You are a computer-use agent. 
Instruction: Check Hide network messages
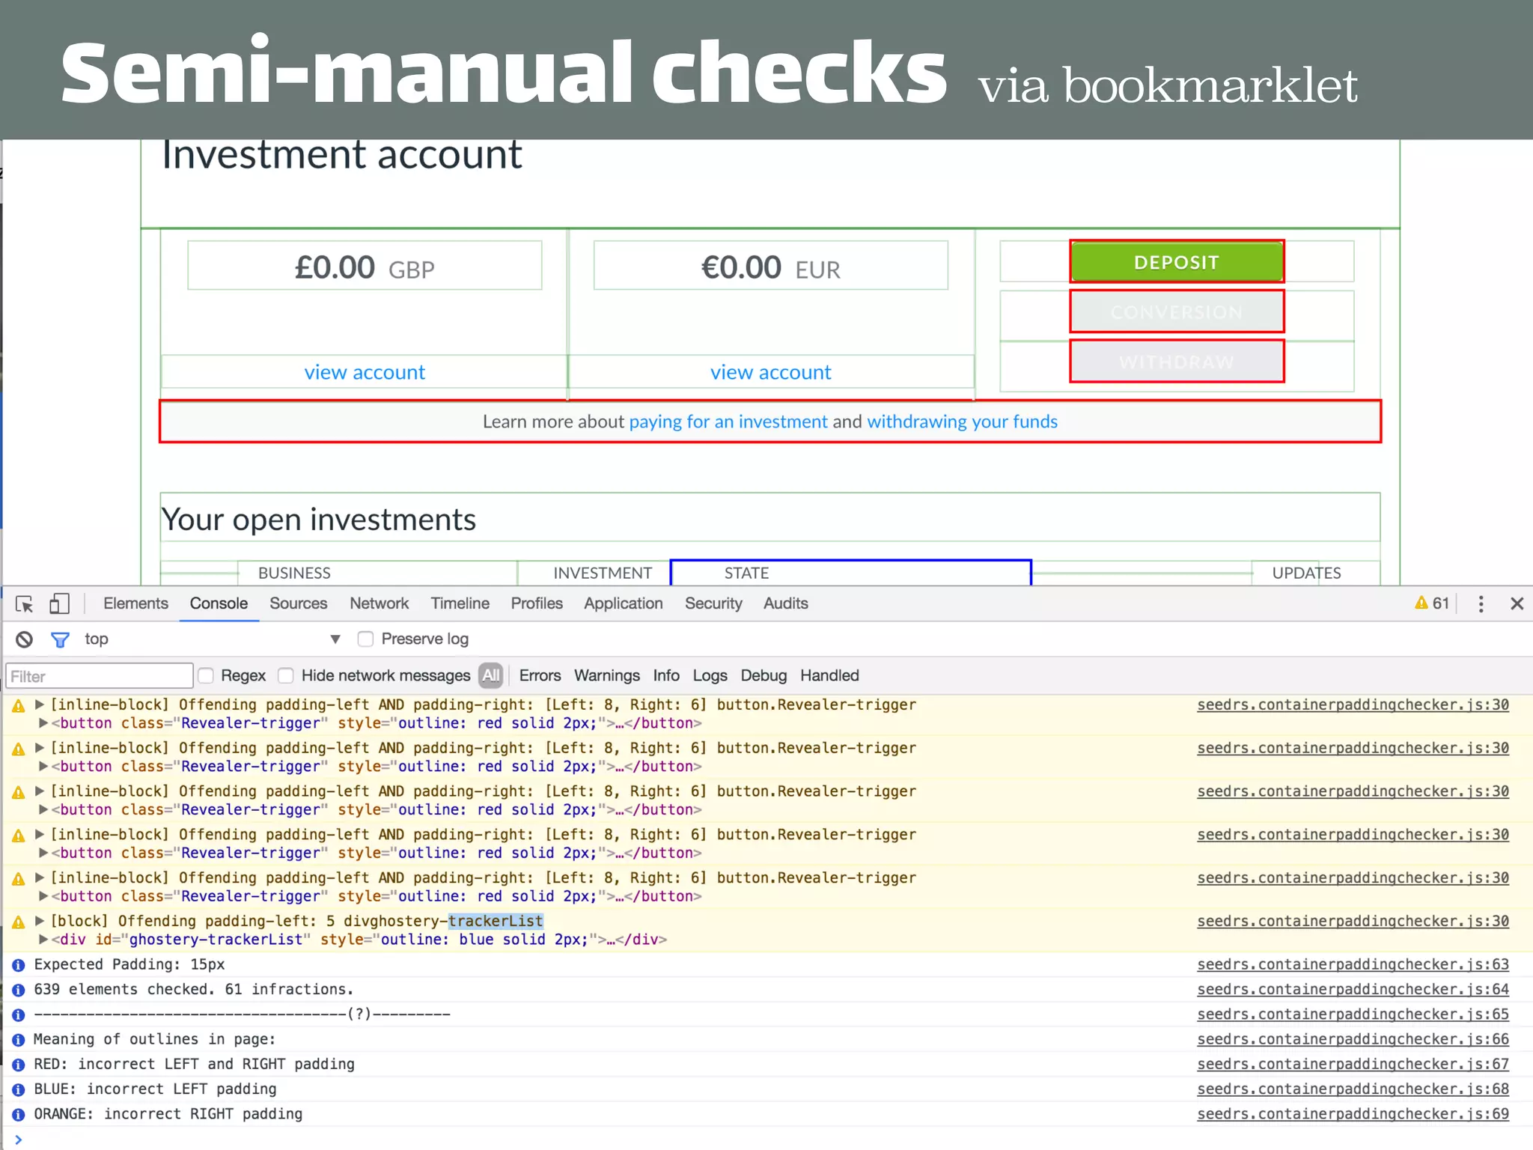coord(286,676)
